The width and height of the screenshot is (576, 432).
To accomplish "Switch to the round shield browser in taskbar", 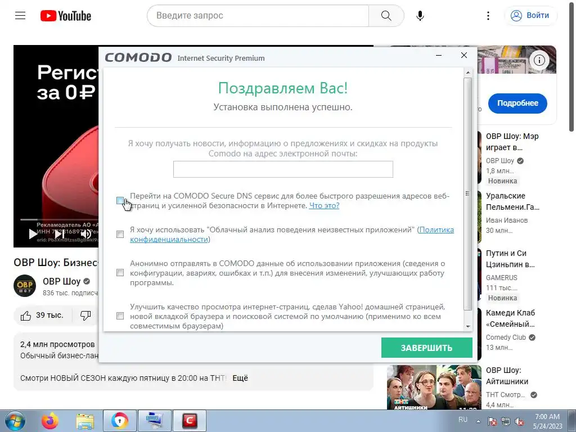I will [x=120, y=421].
